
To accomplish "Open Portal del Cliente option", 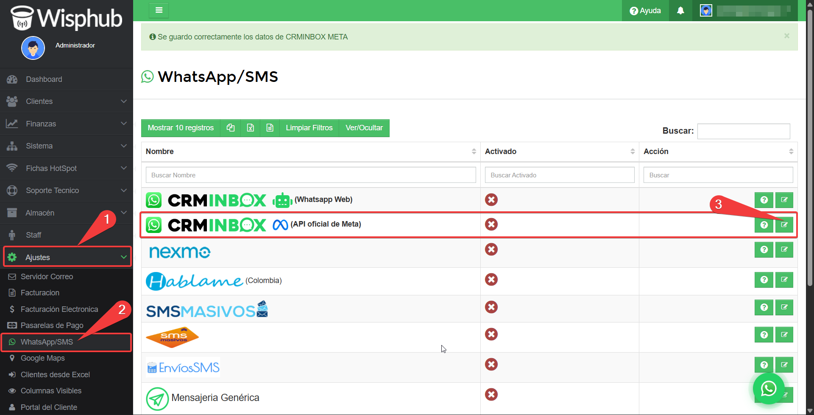I will 67,407.
